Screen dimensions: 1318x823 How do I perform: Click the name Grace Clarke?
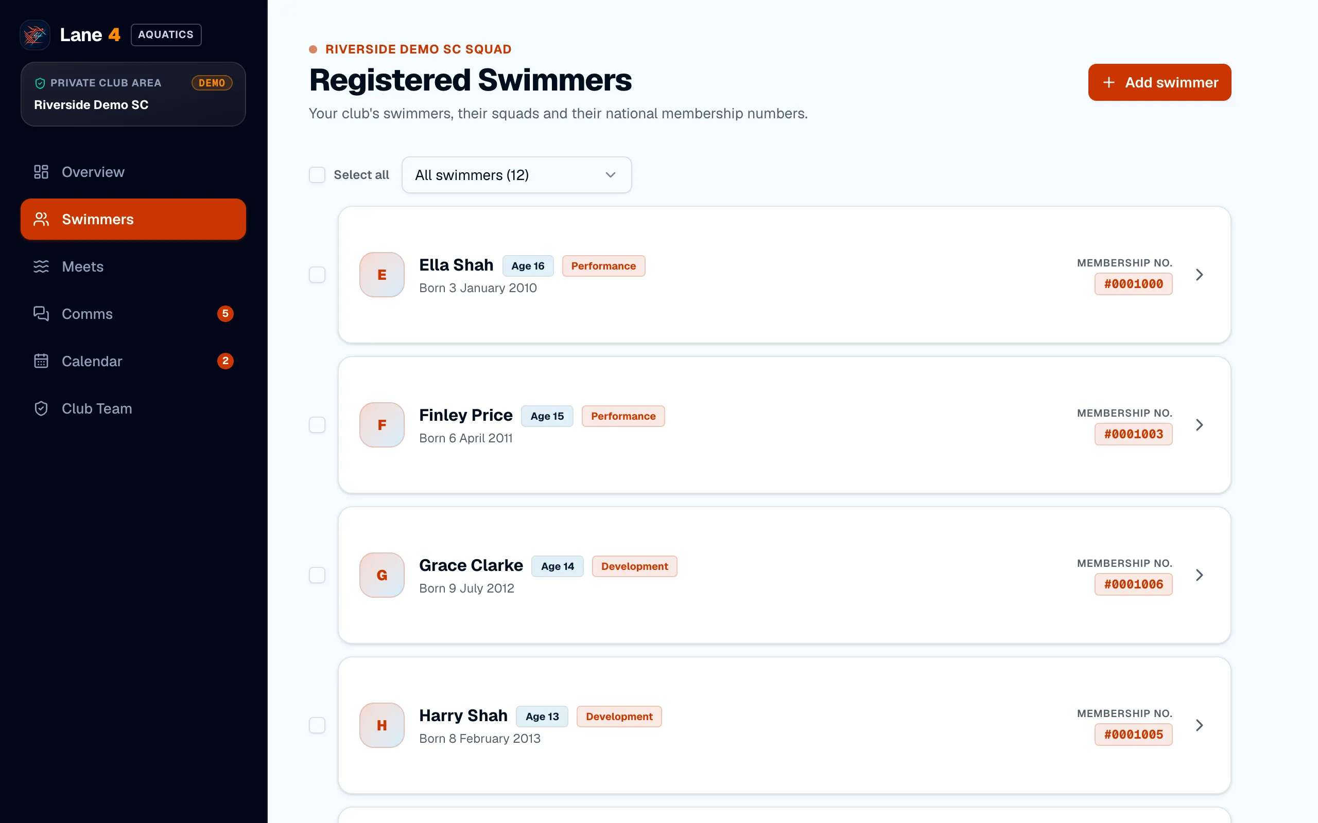tap(471, 565)
